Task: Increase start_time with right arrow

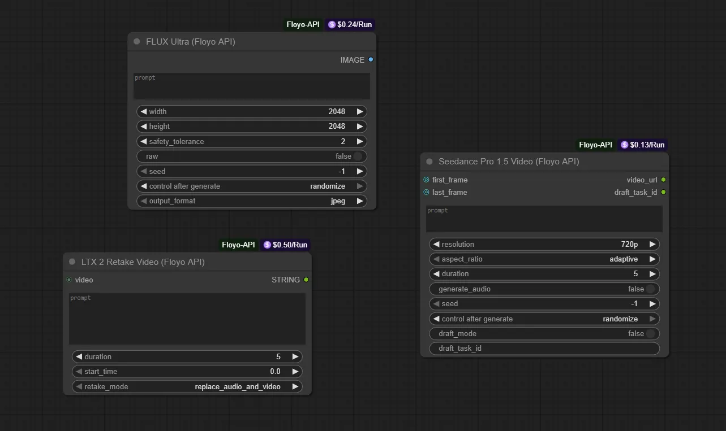Action: pyautogui.click(x=295, y=371)
